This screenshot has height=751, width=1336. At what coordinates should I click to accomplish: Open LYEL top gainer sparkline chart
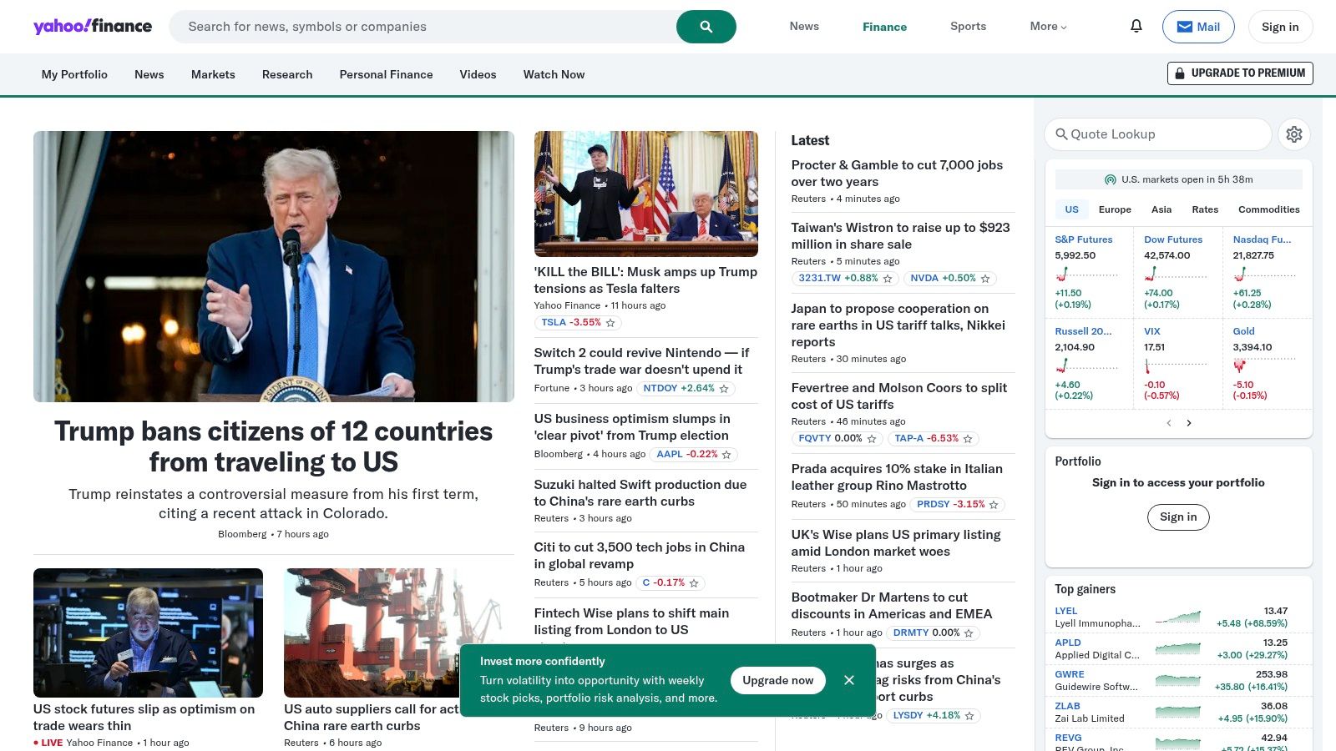pos(1177,617)
